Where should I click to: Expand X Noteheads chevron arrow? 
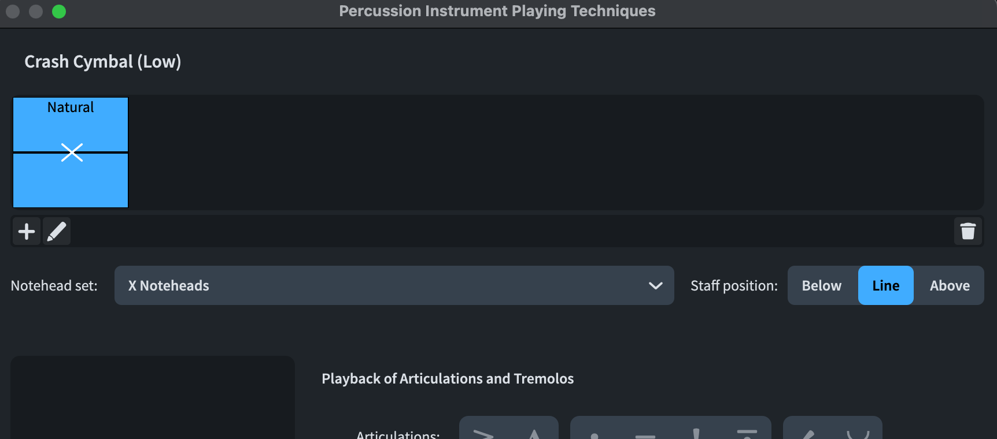(655, 286)
